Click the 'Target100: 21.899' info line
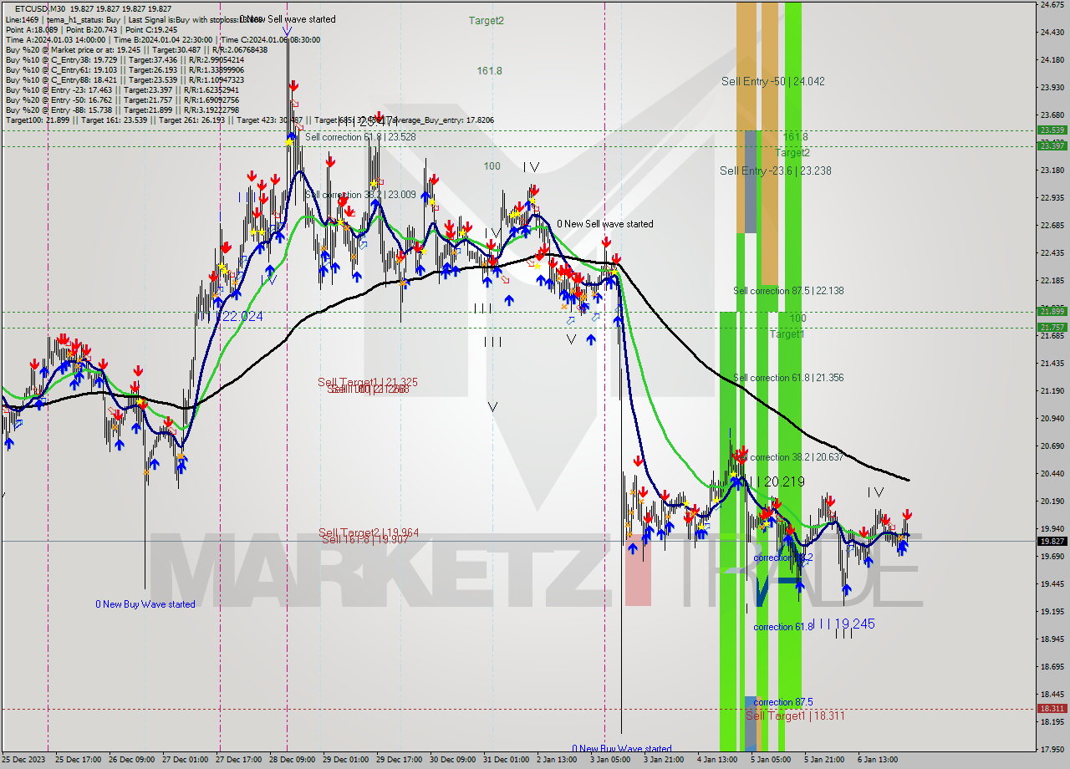The width and height of the screenshot is (1070, 769). (x=250, y=120)
